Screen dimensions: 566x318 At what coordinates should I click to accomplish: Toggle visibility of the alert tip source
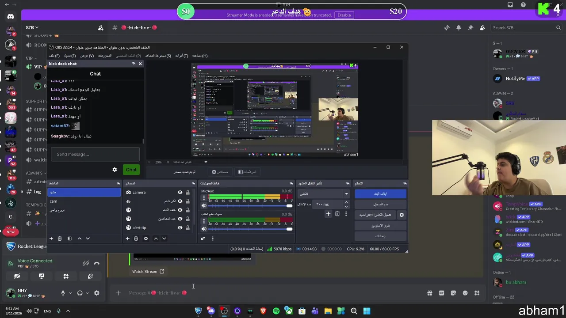click(180, 227)
